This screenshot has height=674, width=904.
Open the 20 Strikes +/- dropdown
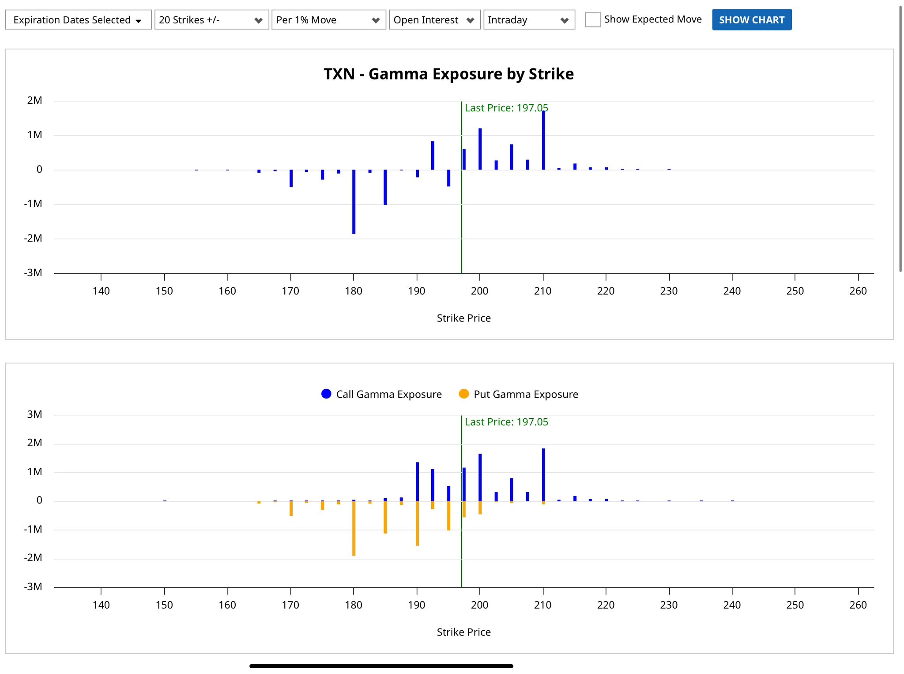coord(211,20)
